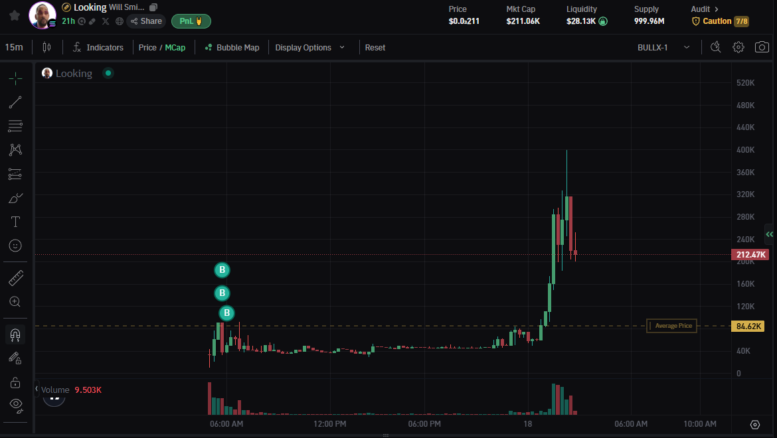
Task: Open the PnL card
Action: 191,21
